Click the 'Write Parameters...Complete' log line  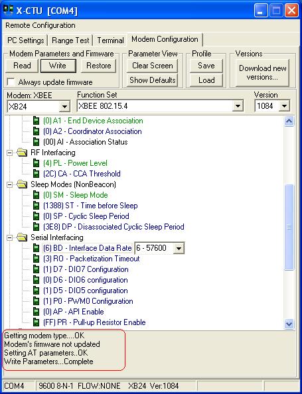48,361
